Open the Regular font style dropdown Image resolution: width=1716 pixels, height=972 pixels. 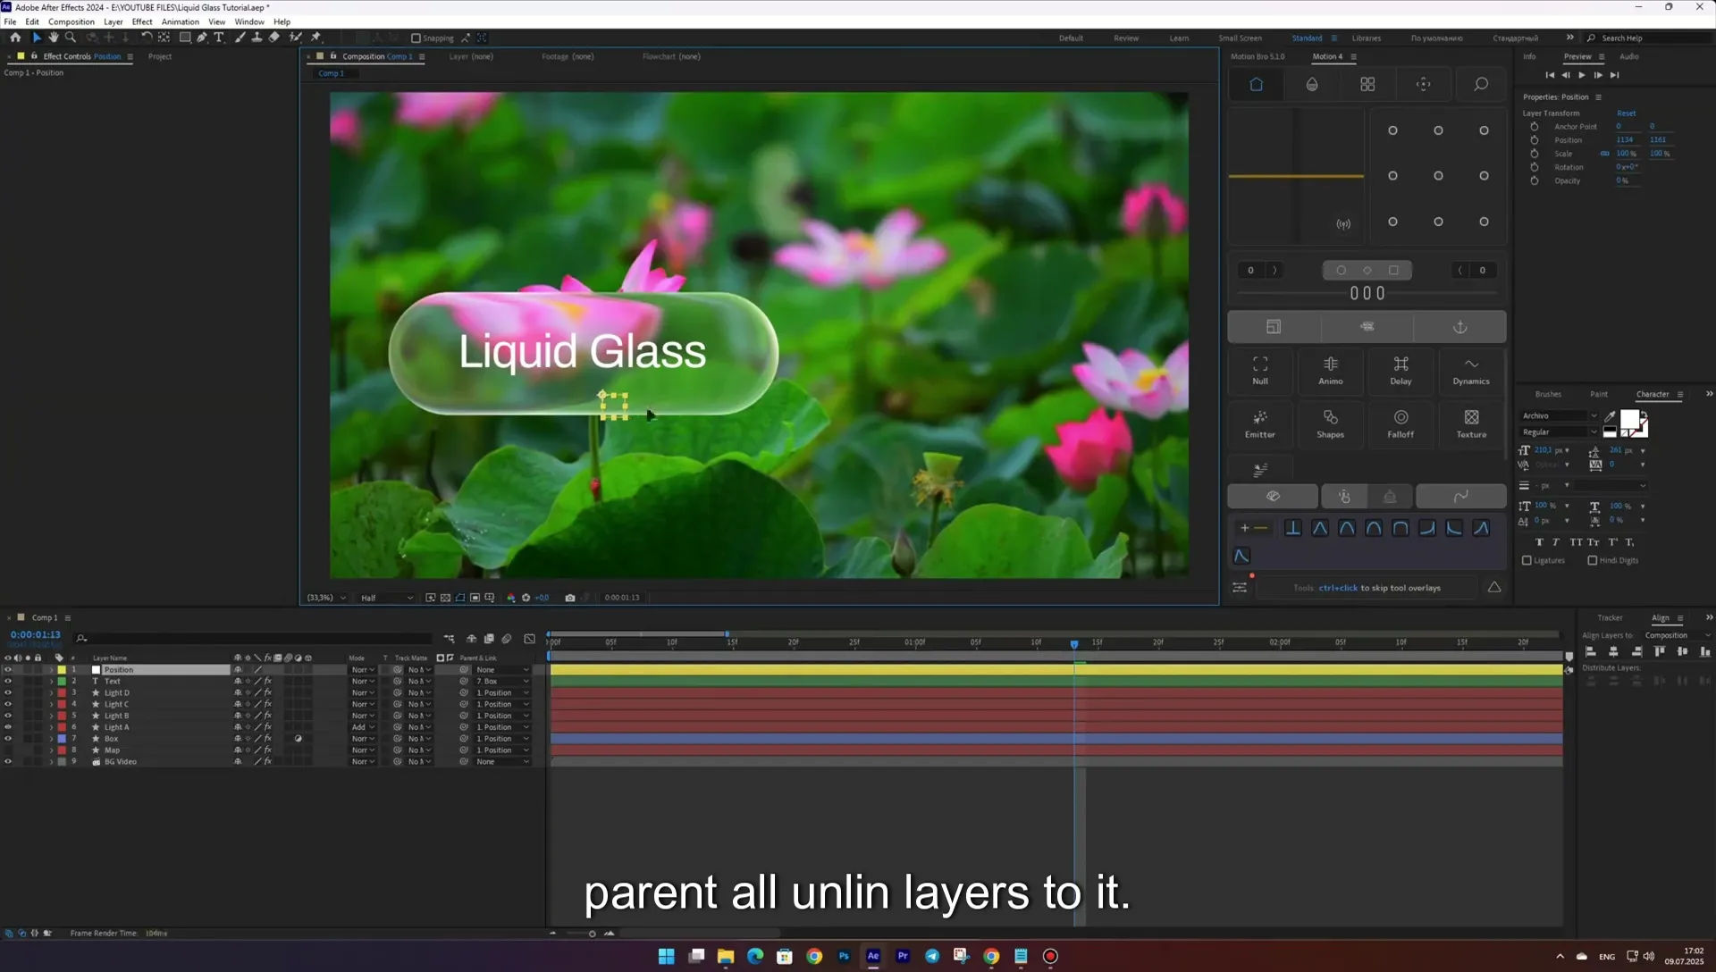pos(1560,432)
